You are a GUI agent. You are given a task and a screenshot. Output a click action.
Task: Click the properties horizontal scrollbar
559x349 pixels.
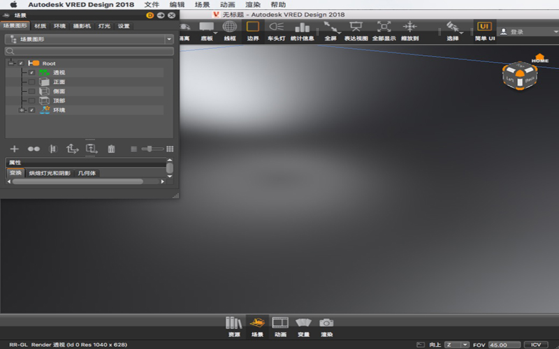pyautogui.click(x=78, y=181)
